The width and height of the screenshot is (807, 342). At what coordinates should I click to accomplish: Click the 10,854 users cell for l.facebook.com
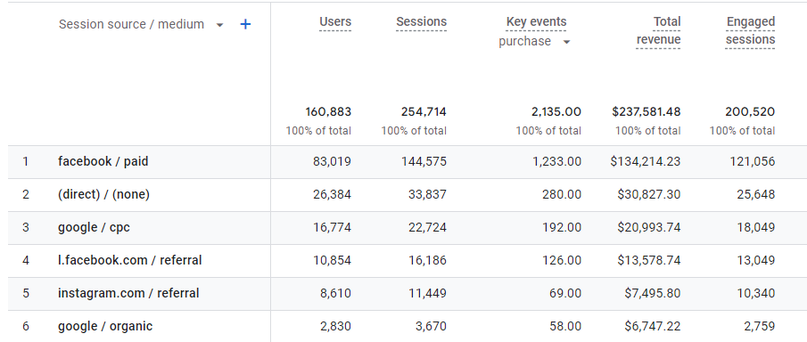tap(333, 260)
